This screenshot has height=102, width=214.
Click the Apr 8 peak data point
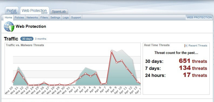coord(111,52)
